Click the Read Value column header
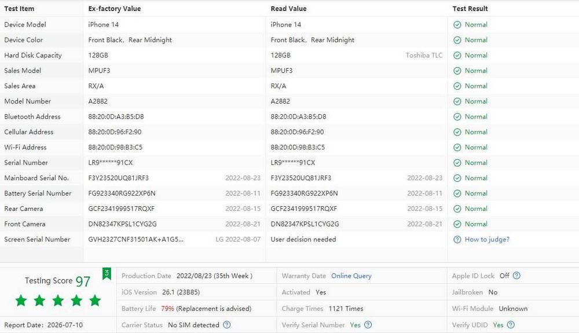The width and height of the screenshot is (579, 333). tap(288, 9)
